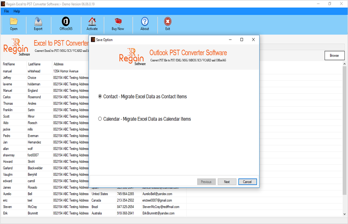Click the Next button in Save Option
The height and width of the screenshot is (224, 348).
pos(227,182)
